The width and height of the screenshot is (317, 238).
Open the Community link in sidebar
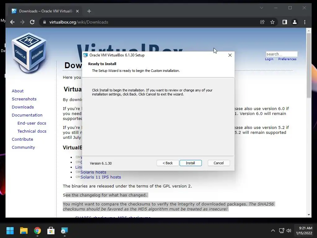[x=23, y=147]
